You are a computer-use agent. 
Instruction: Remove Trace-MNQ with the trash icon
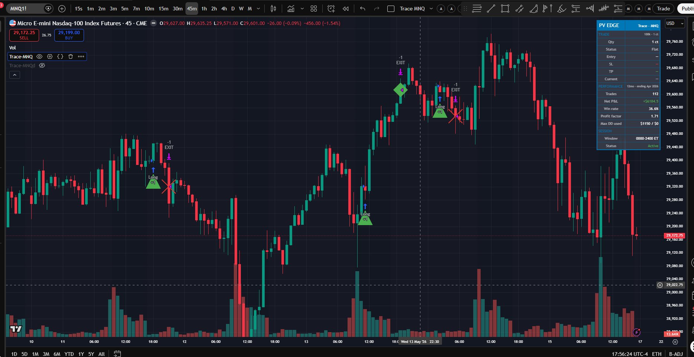(x=71, y=56)
